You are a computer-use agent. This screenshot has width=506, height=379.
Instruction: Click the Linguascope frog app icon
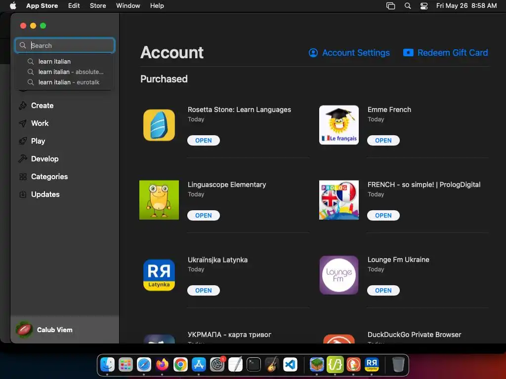tap(159, 200)
